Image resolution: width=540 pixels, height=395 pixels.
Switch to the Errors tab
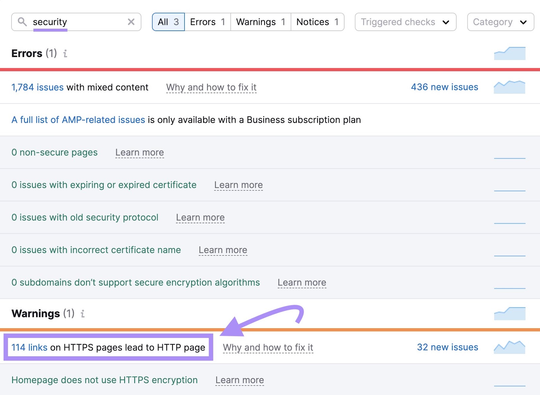[x=207, y=22]
